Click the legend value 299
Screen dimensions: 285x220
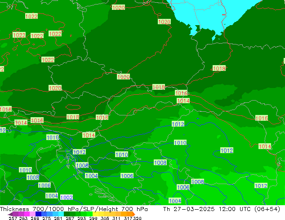tap(93, 218)
